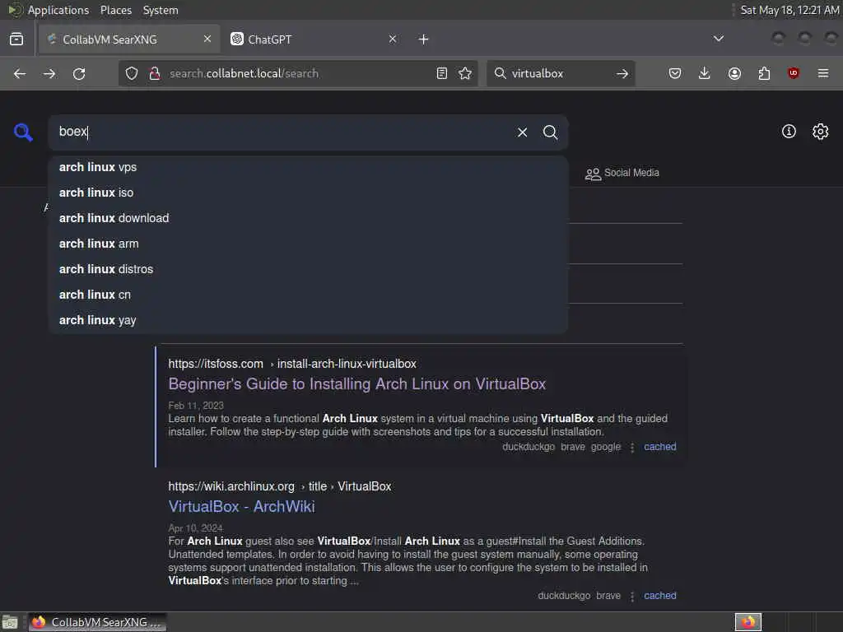Go back with the browser back arrow

(20, 73)
